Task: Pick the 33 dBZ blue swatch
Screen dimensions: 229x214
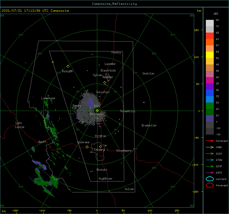Action: pos(210,93)
